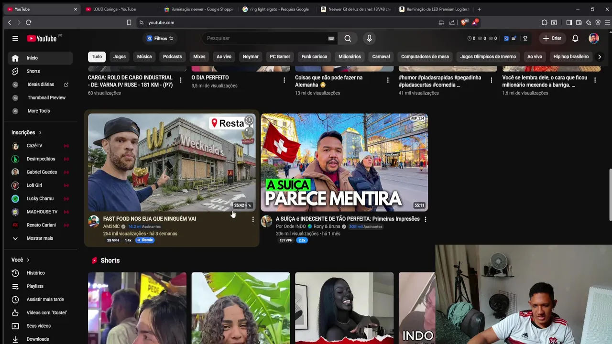
Task: Show more category chips with right arrow
Action: (599, 56)
